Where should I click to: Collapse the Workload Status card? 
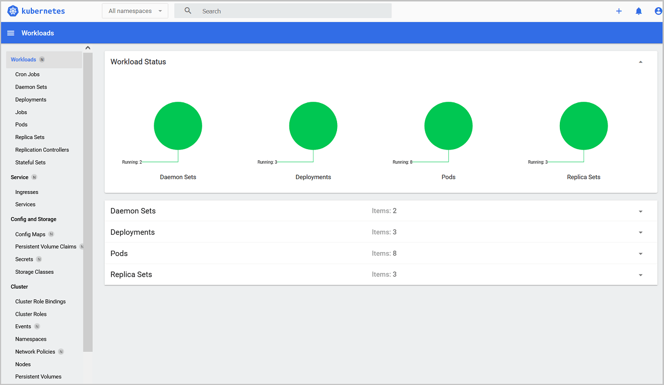tap(640, 62)
